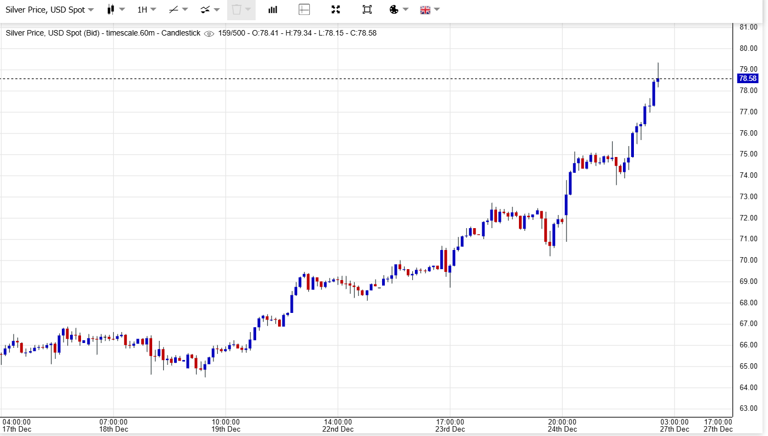The width and height of the screenshot is (768, 436).
Task: Click the dropdown arrow beside the trash icon
Action: coord(248,10)
